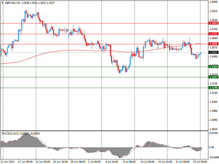219x164 pixels.
Task: Click the 22 Jun 00:00 time label
Action: [43, 162]
